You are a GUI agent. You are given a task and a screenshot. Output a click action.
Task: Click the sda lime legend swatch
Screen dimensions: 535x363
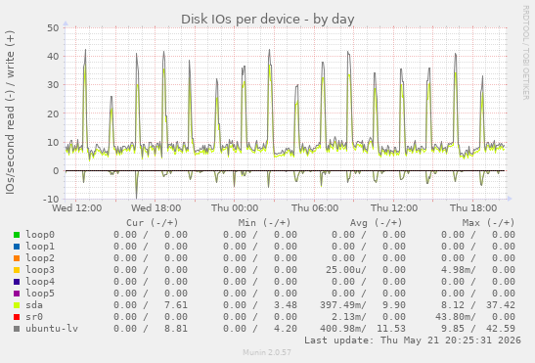tap(17, 305)
